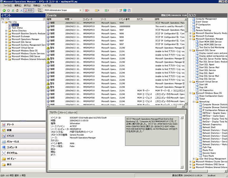Click the Home toolbar icon
The image size is (228, 178).
(x=17, y=10)
